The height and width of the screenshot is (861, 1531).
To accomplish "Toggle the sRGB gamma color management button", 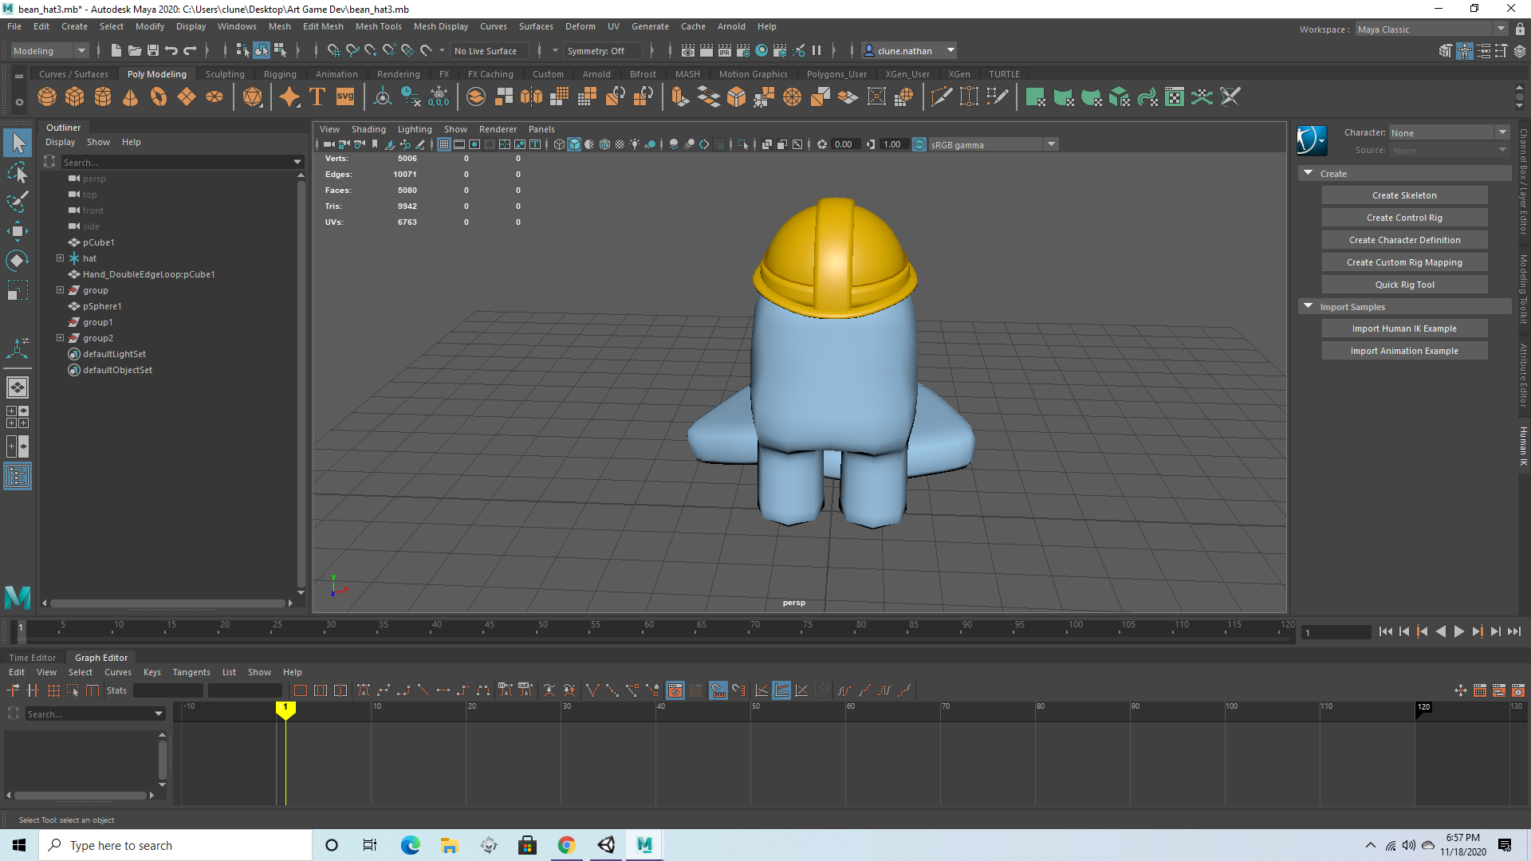I will coord(919,144).
